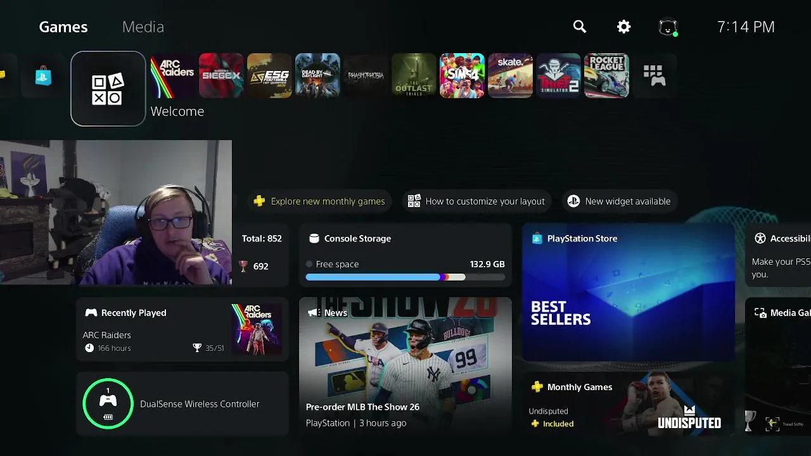View the 35/51 trophy progress

pos(208,348)
